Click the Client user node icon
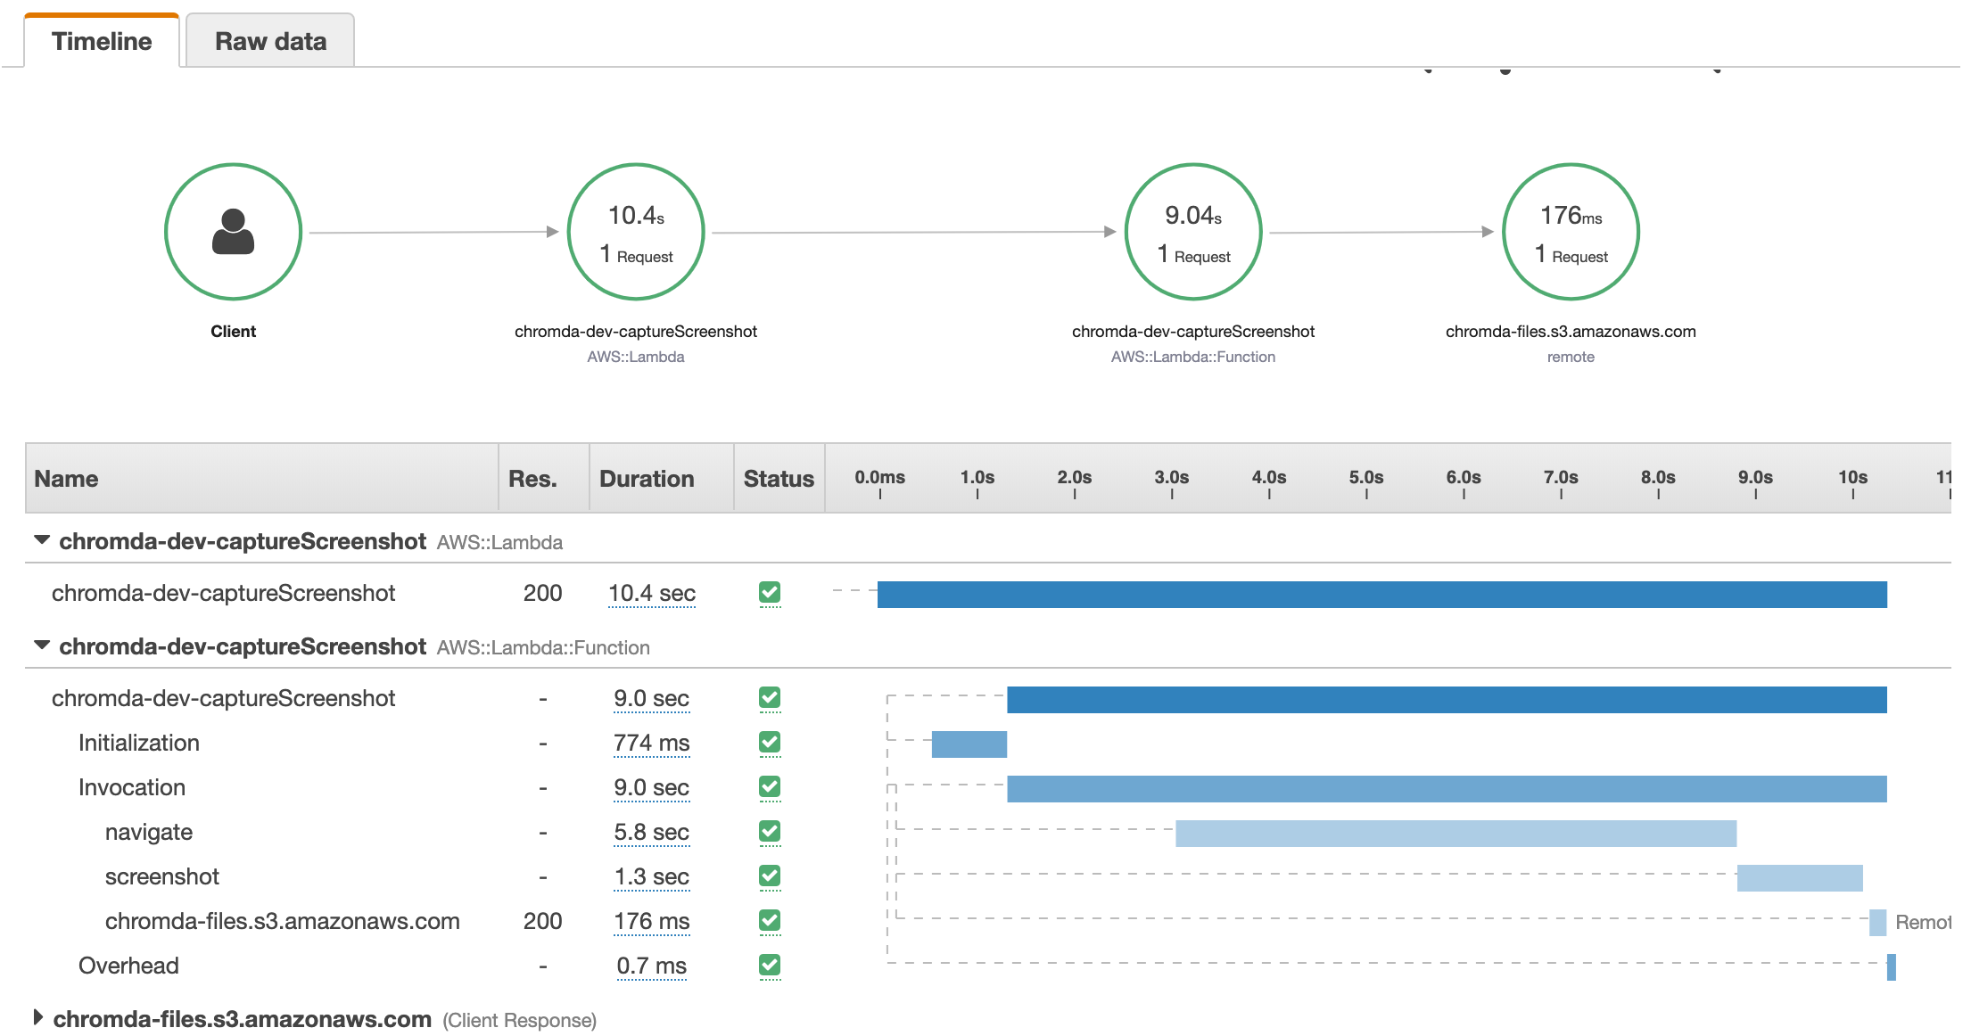 coord(233,232)
